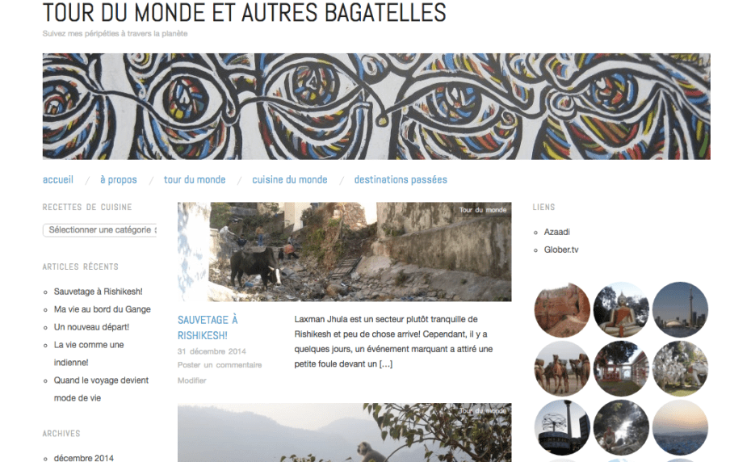Open the Buddha statue circular thumbnail
751x462 pixels.
click(x=621, y=309)
